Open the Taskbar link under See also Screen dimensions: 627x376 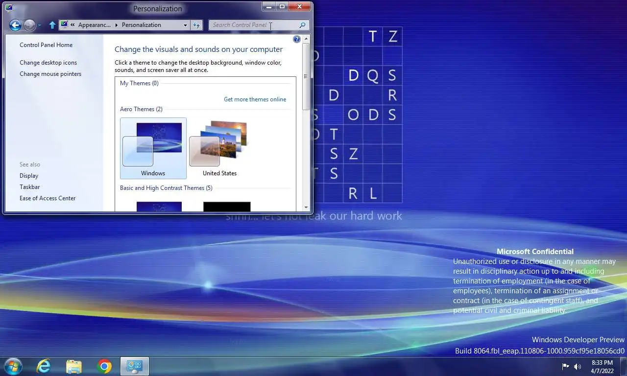click(30, 187)
